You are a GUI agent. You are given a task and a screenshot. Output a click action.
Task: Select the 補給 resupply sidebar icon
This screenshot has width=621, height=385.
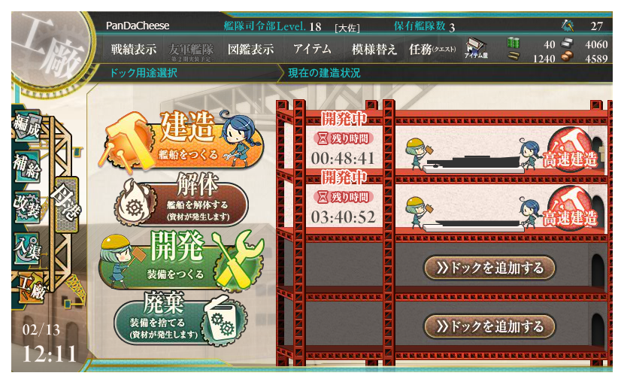coord(27,166)
